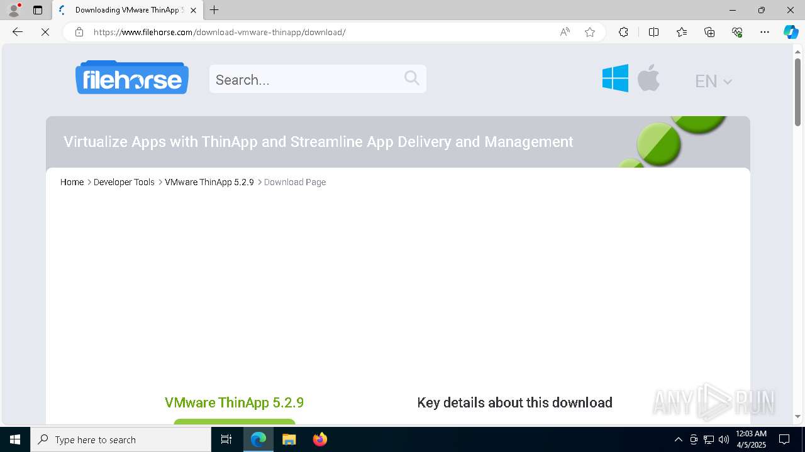The width and height of the screenshot is (805, 452).
Task: Open volume control tray icon
Action: pos(724,439)
